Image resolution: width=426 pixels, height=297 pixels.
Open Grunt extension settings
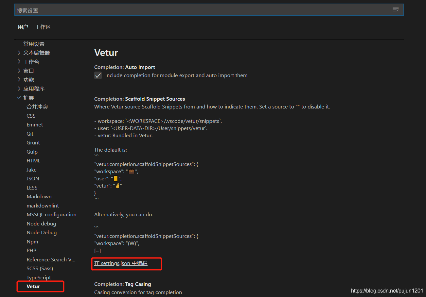pyautogui.click(x=33, y=143)
